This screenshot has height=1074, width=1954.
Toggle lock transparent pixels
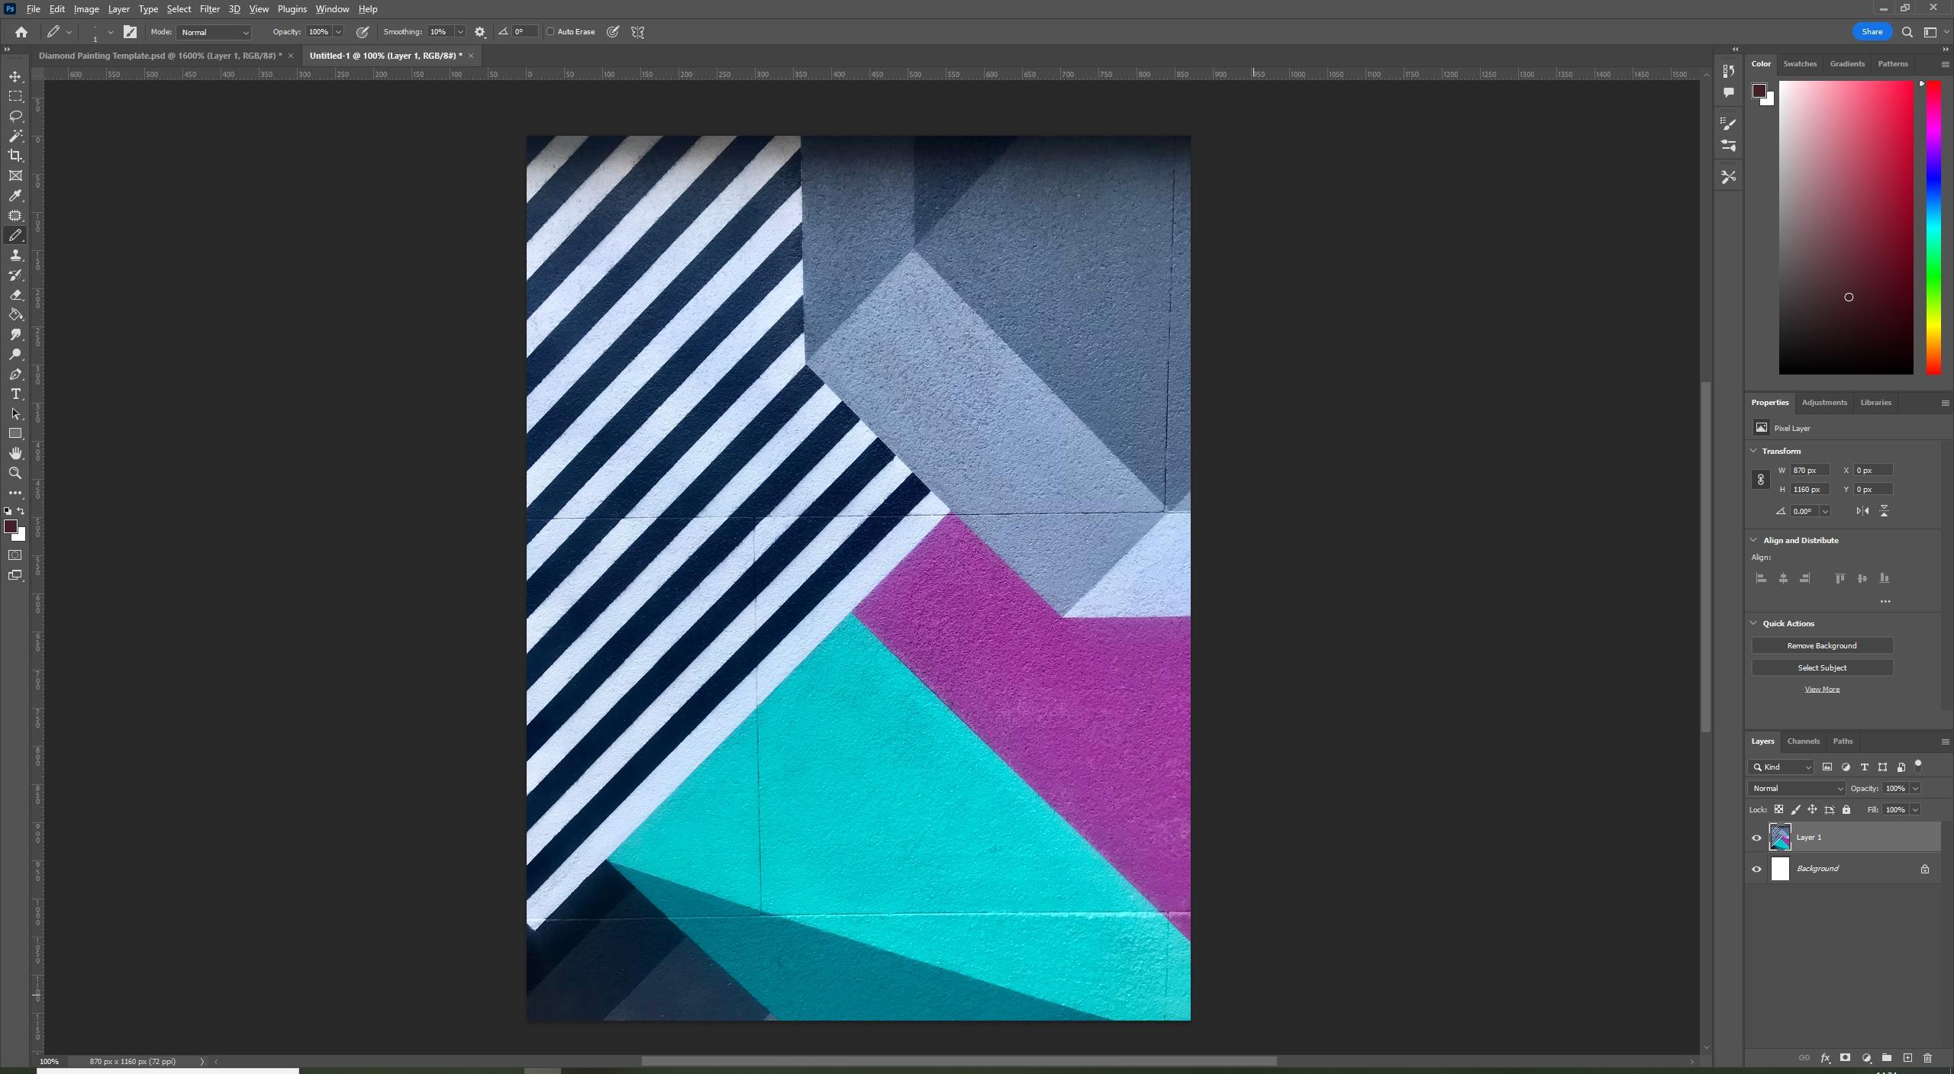[x=1778, y=810]
